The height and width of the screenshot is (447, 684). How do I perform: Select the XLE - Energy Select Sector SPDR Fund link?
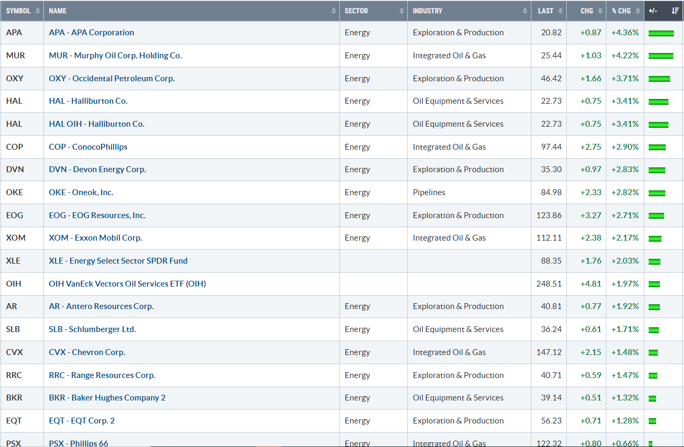pos(118,261)
